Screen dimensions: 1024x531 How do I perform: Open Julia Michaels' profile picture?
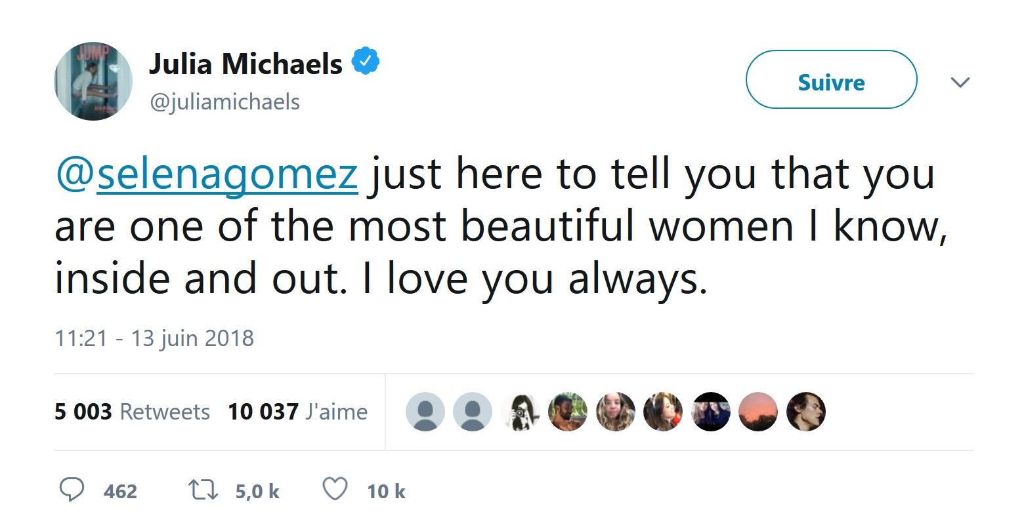[93, 81]
